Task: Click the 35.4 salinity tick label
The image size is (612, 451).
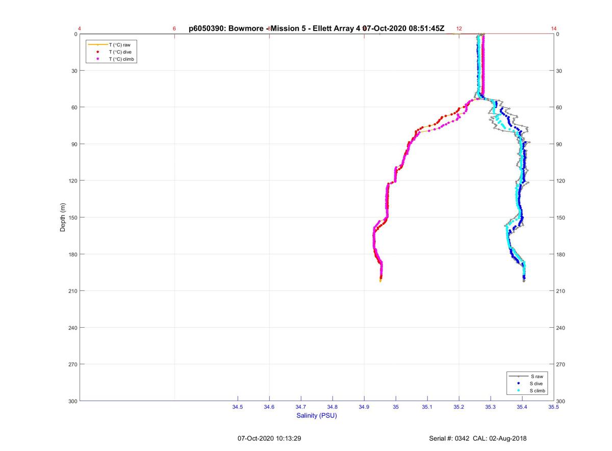Action: pos(522,407)
